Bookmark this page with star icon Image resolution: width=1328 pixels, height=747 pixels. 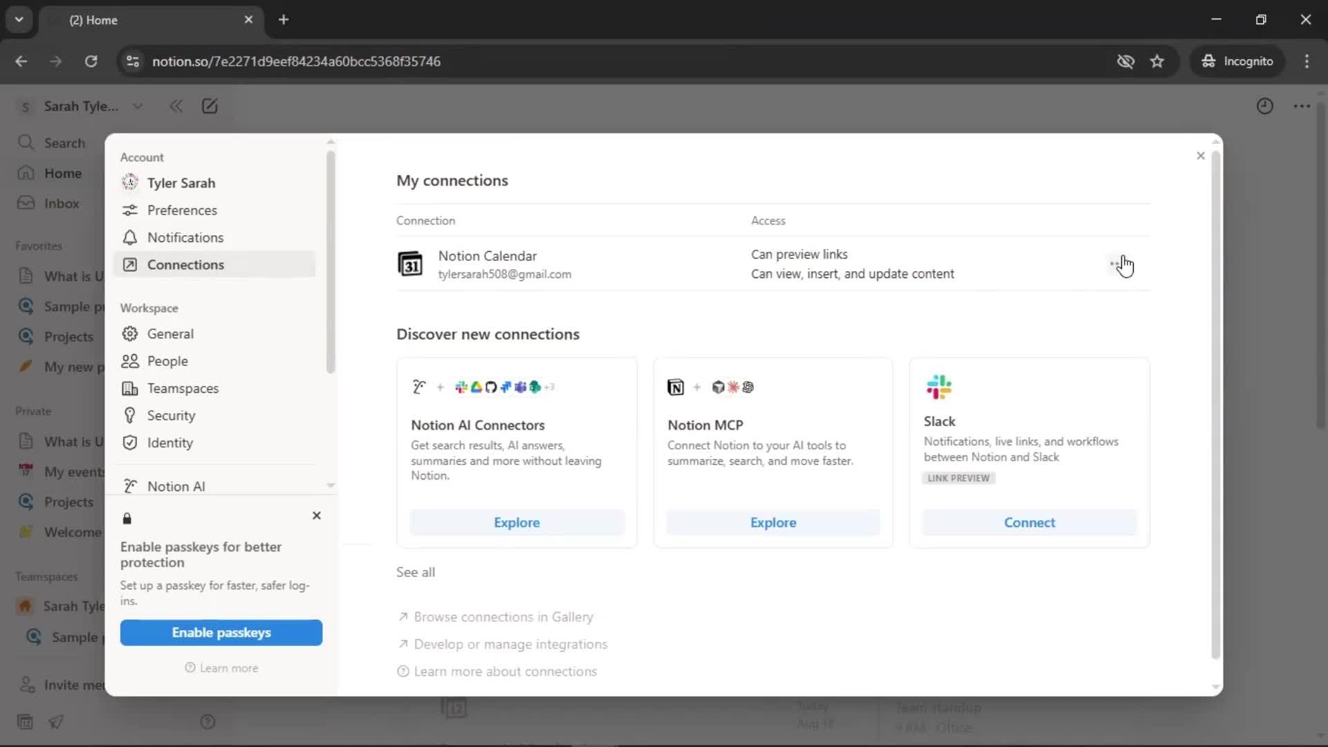pos(1157,62)
